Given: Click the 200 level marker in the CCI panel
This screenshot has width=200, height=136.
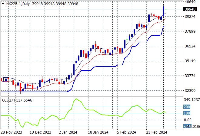Looking at the screenshot, I should coord(187,107).
